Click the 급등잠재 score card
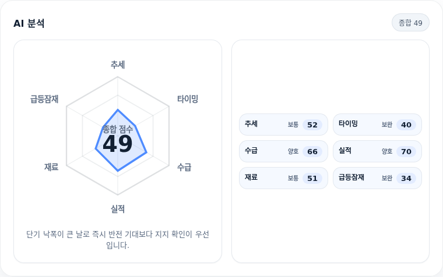443x277 pixels. point(377,178)
